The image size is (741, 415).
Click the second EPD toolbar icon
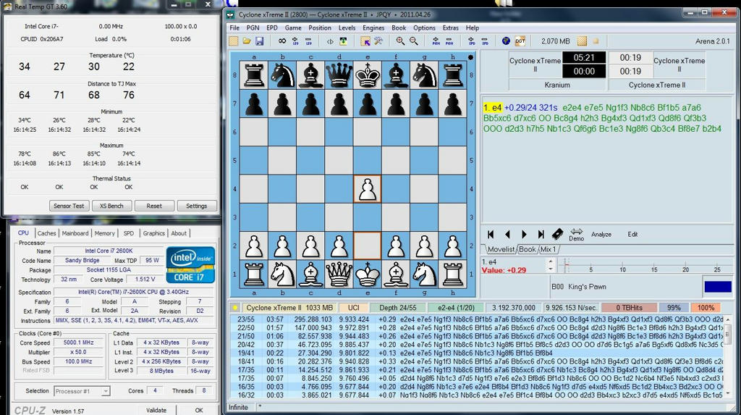tap(484, 41)
